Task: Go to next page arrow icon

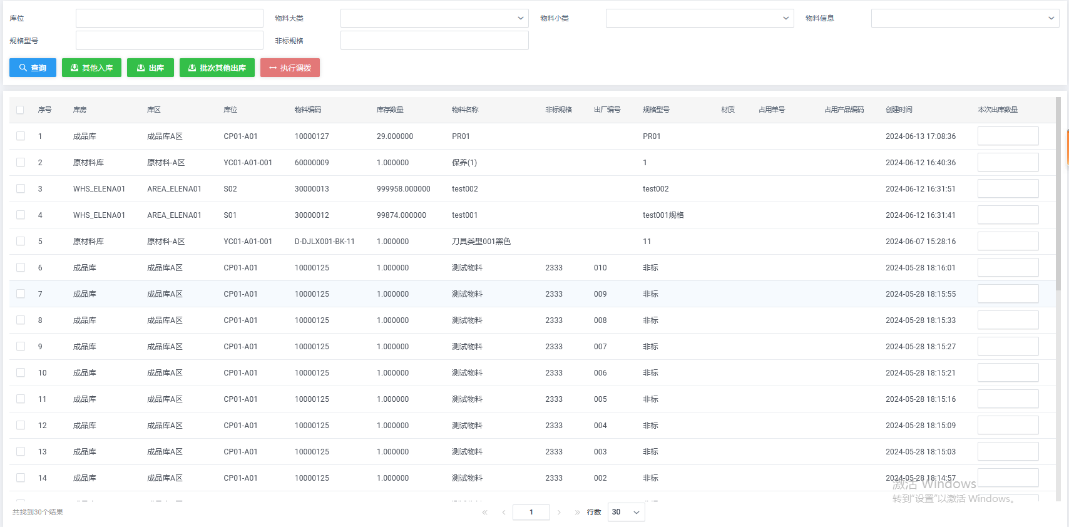Action: coord(559,512)
